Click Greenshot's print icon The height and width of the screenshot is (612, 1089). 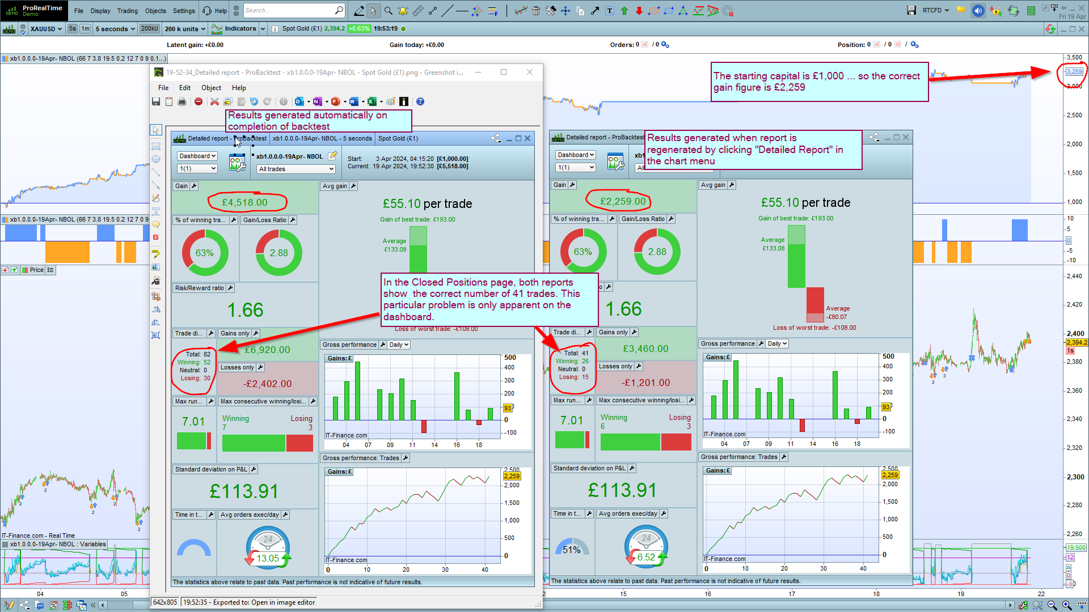(182, 101)
